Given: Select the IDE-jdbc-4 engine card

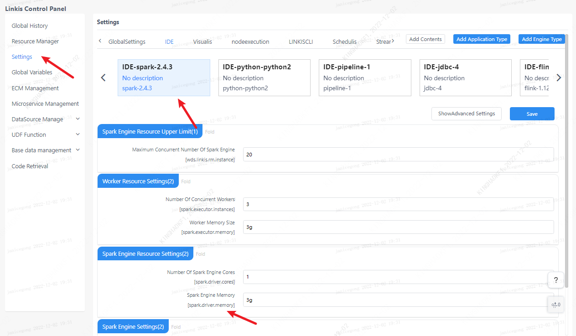Looking at the screenshot, I should coord(465,78).
